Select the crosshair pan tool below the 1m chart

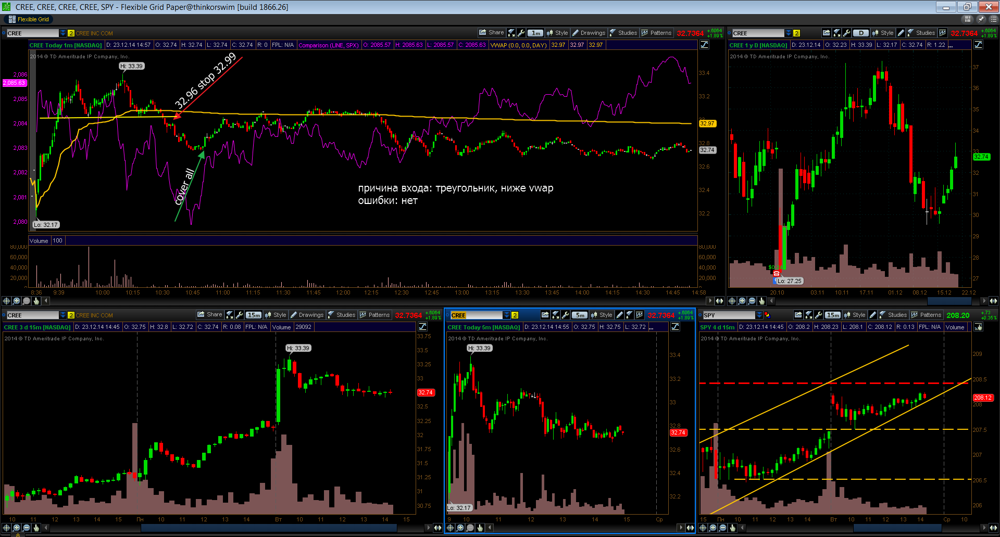tap(7, 301)
